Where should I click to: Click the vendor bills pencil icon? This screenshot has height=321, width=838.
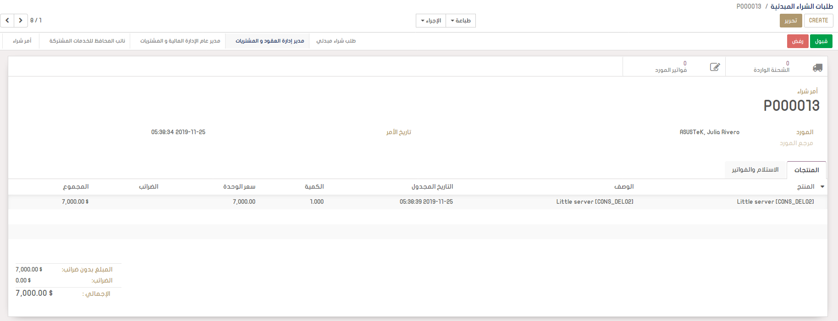[715, 67]
